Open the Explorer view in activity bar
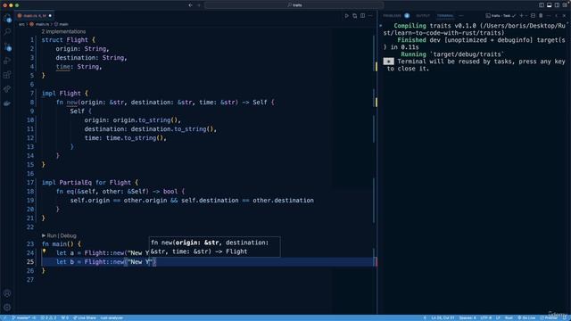The width and height of the screenshot is (571, 321). (7, 18)
